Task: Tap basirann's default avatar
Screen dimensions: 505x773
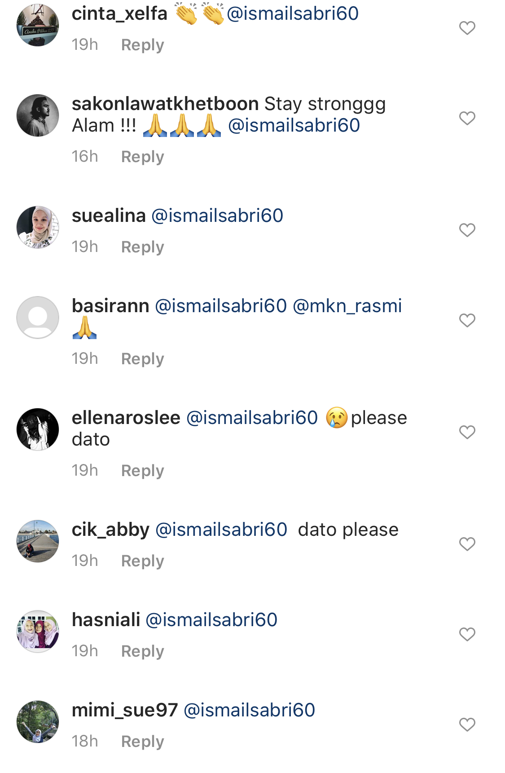Action: [38, 318]
